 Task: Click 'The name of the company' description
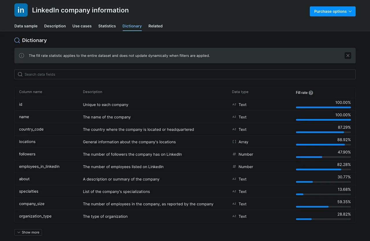107,117
